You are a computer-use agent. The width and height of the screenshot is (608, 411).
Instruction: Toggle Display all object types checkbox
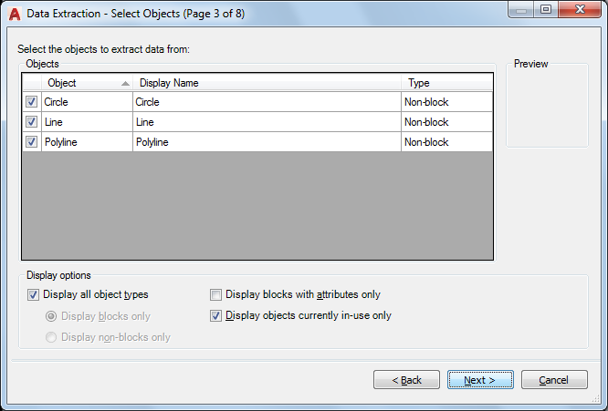pyautogui.click(x=34, y=294)
